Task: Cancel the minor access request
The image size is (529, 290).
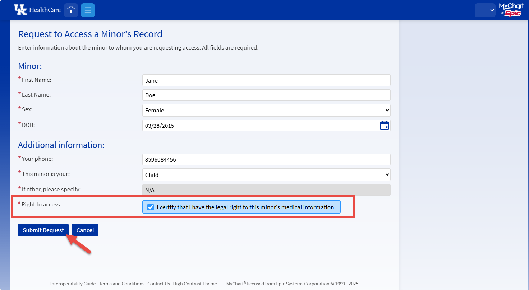Action: tap(85, 230)
